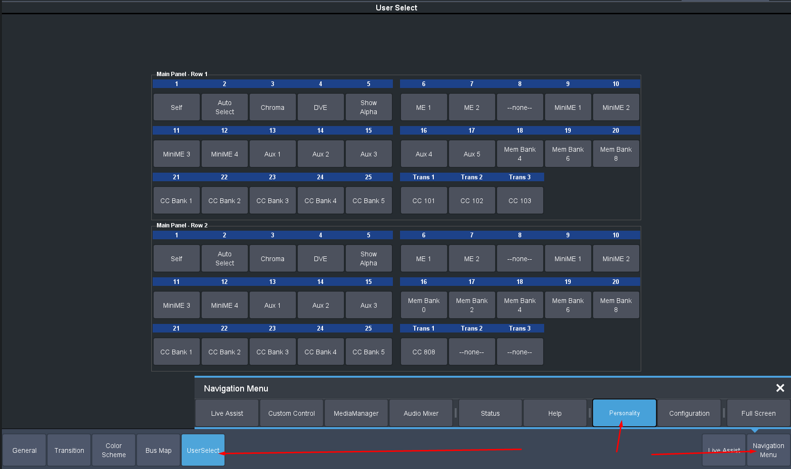Switch to the General tab
Image resolution: width=791 pixels, height=469 pixels.
coord(24,450)
